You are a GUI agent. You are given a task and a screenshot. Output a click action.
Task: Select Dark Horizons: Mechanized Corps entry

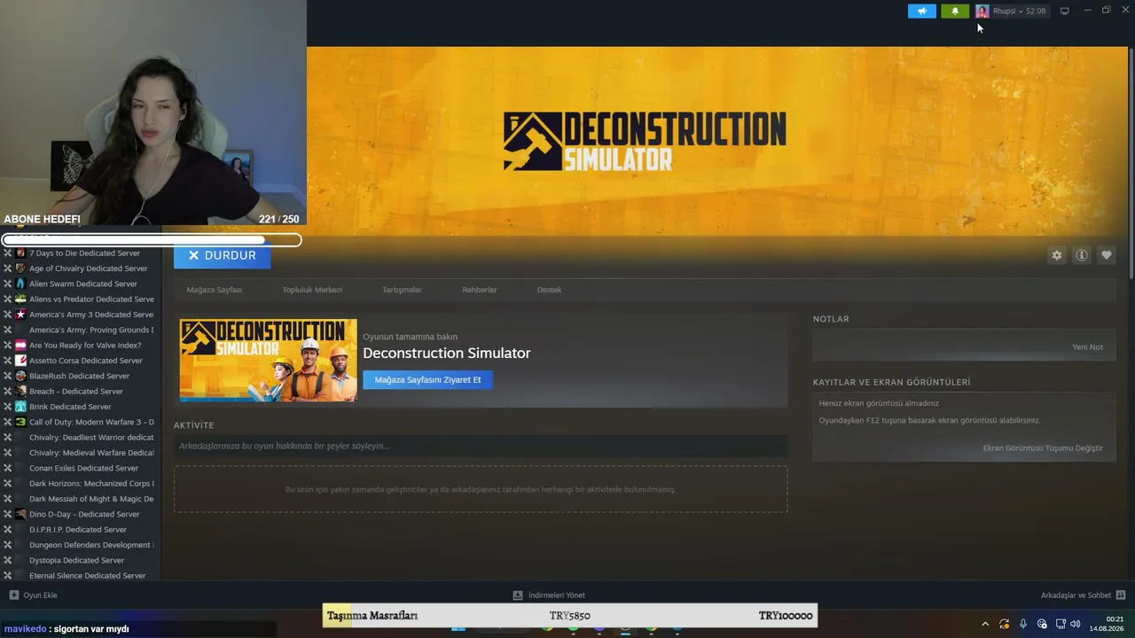[91, 484]
